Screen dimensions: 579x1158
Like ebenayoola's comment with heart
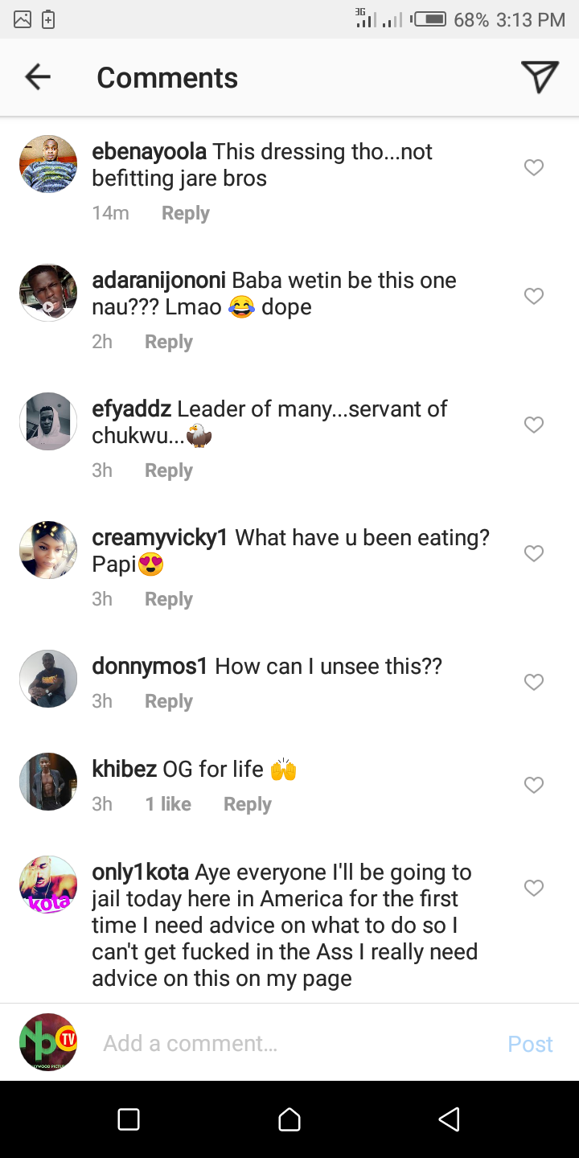534,167
